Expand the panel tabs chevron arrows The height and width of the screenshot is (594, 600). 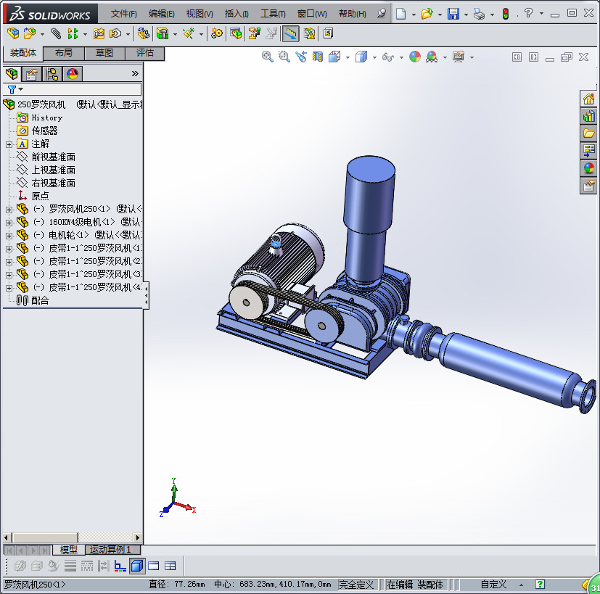pyautogui.click(x=135, y=73)
